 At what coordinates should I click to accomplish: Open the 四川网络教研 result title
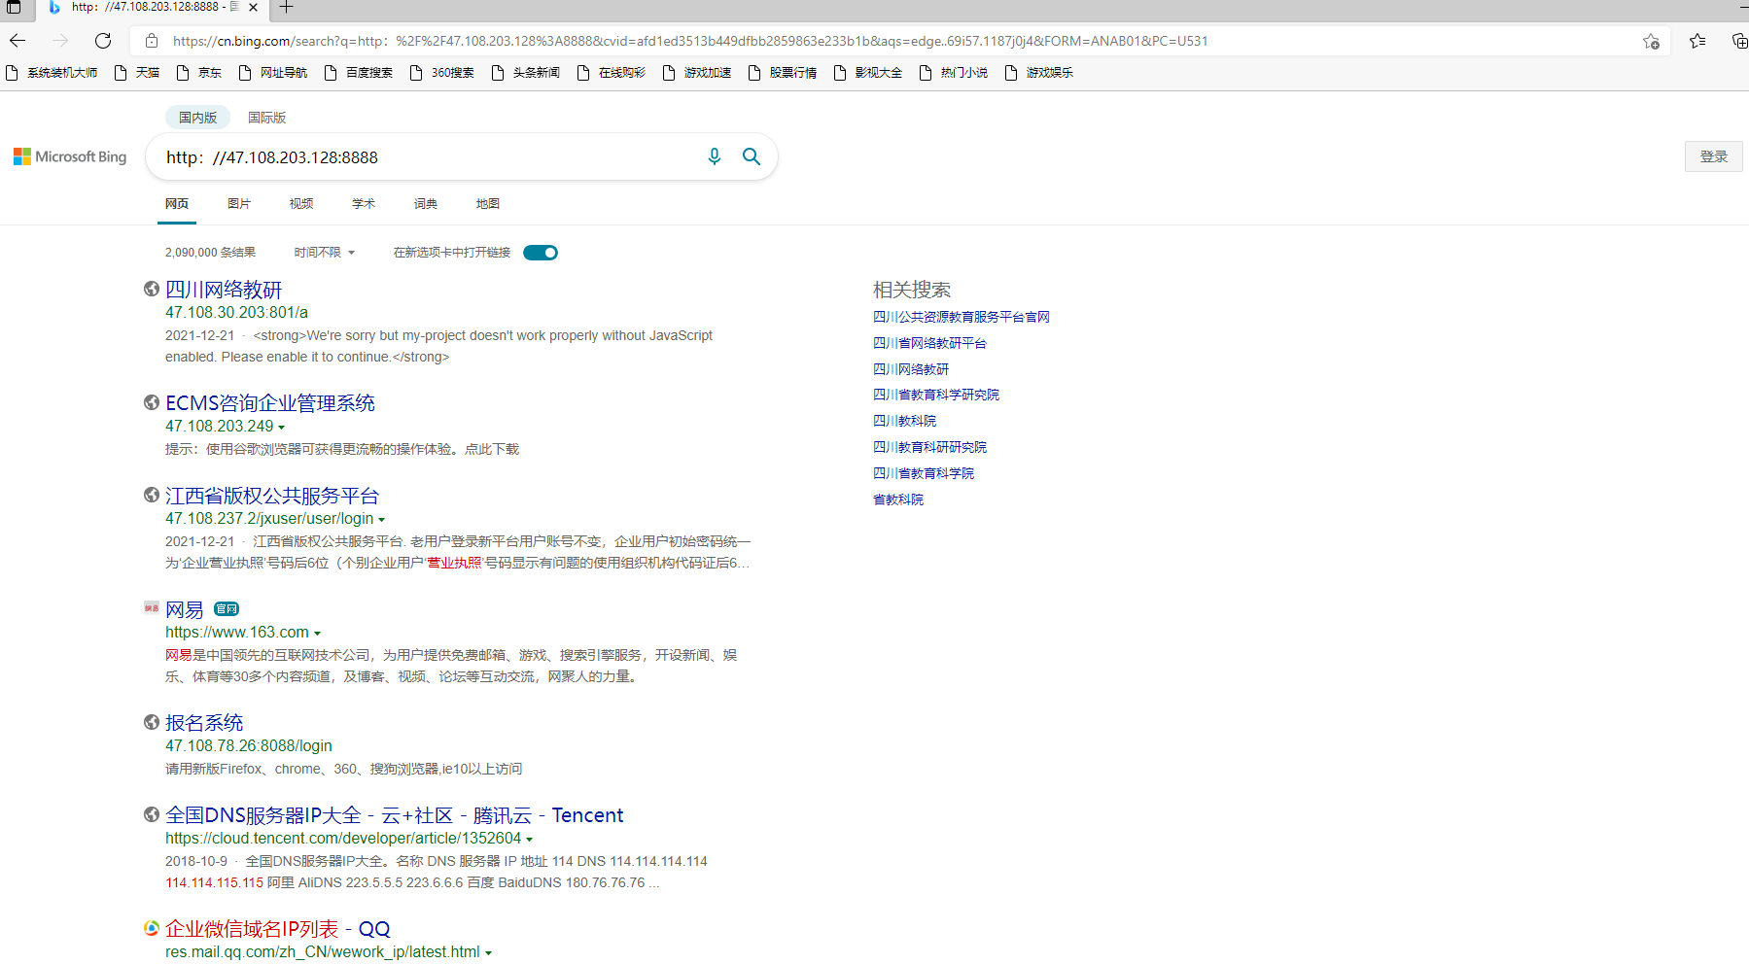[224, 290]
